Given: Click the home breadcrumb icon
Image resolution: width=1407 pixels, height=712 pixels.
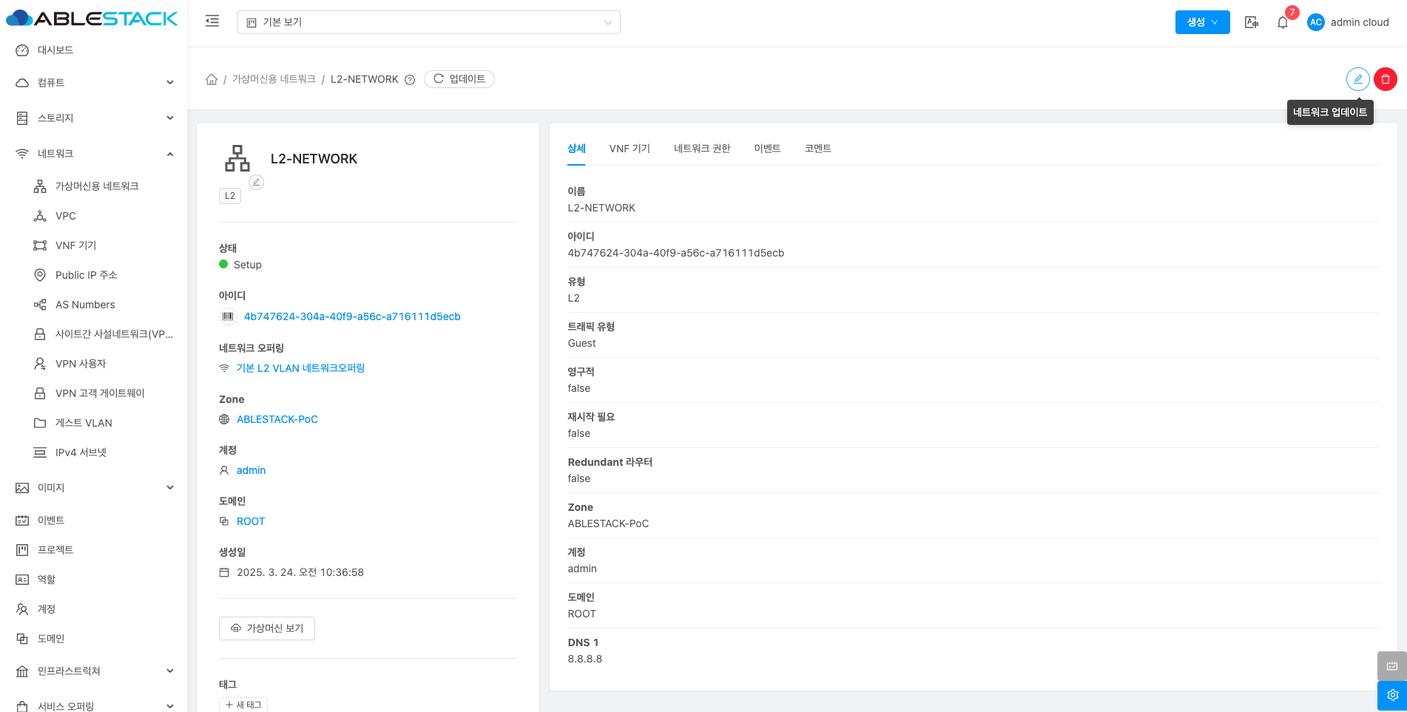Looking at the screenshot, I should pyautogui.click(x=212, y=79).
